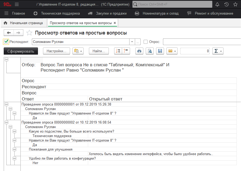This screenshot has width=241, height=171.
Task: Open history clock icon in title bar
Action: coord(226,5)
